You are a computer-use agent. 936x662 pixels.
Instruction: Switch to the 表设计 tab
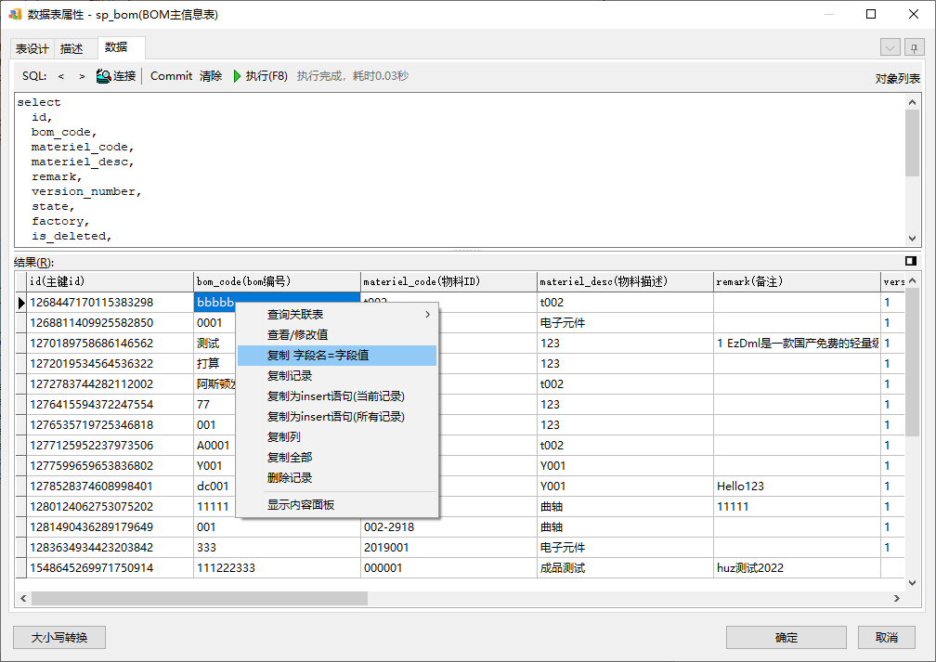32,49
